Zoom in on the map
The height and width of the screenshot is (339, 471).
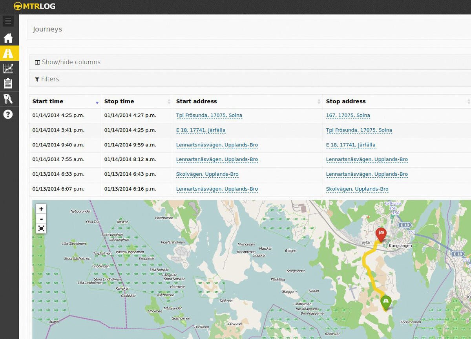pyautogui.click(x=41, y=209)
